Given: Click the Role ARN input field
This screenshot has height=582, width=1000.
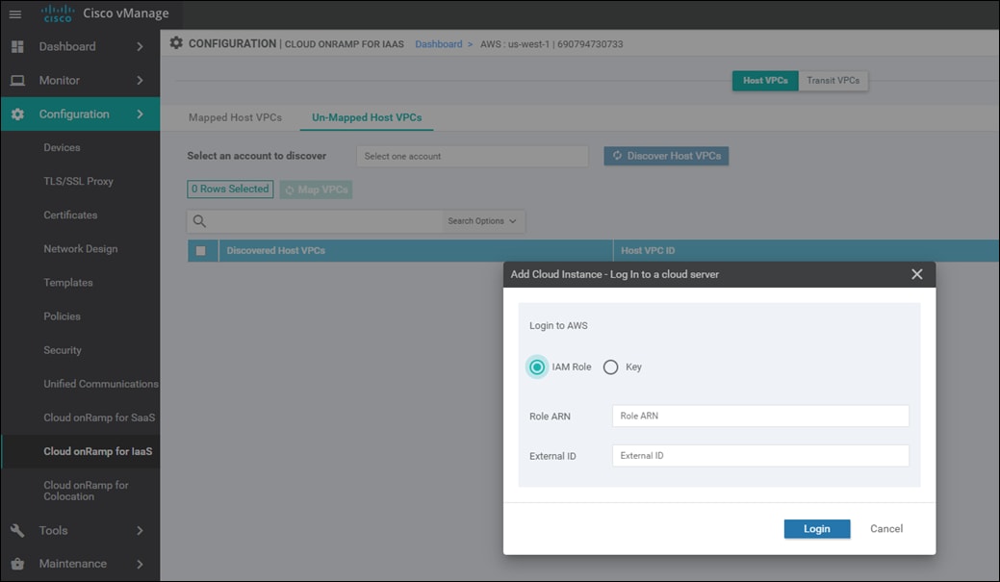Looking at the screenshot, I should [760, 416].
